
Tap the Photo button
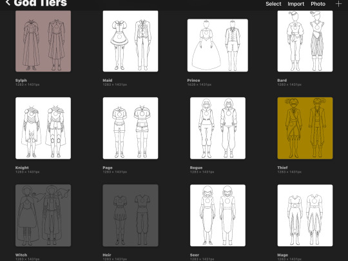pyautogui.click(x=318, y=4)
